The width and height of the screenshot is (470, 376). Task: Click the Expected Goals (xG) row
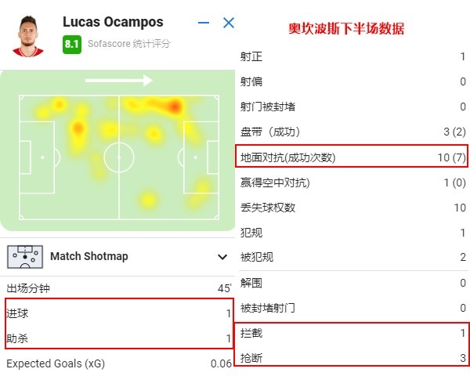[118, 363]
